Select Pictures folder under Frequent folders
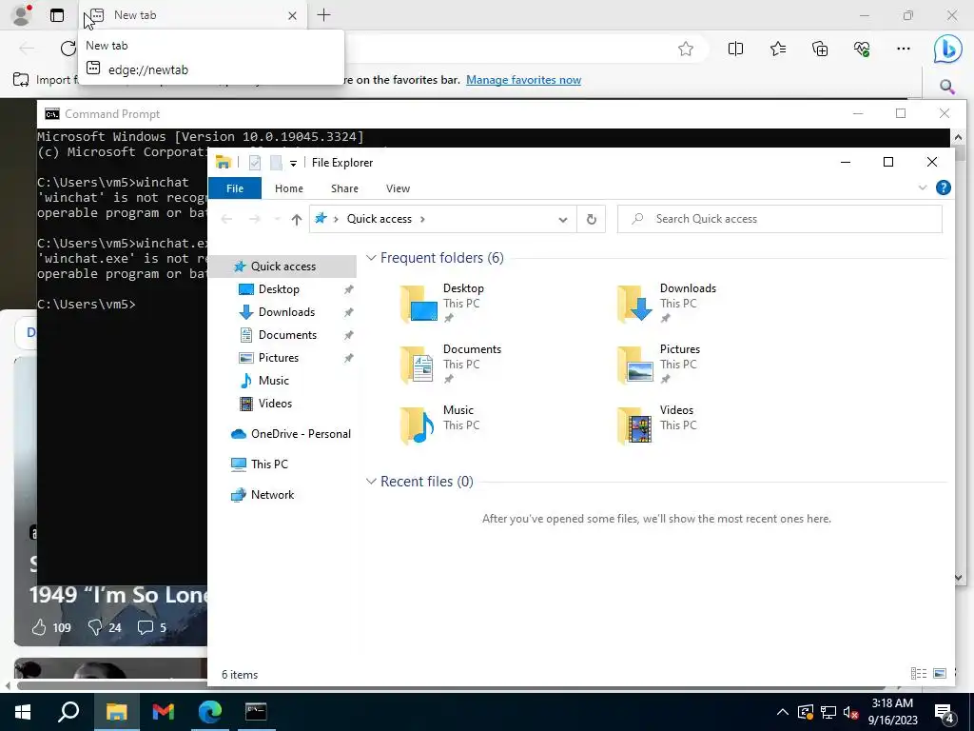 [658, 365]
